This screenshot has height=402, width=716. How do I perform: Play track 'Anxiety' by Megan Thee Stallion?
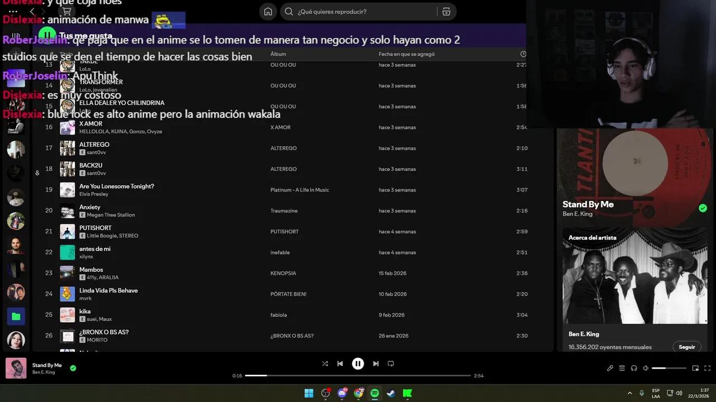[x=89, y=207]
